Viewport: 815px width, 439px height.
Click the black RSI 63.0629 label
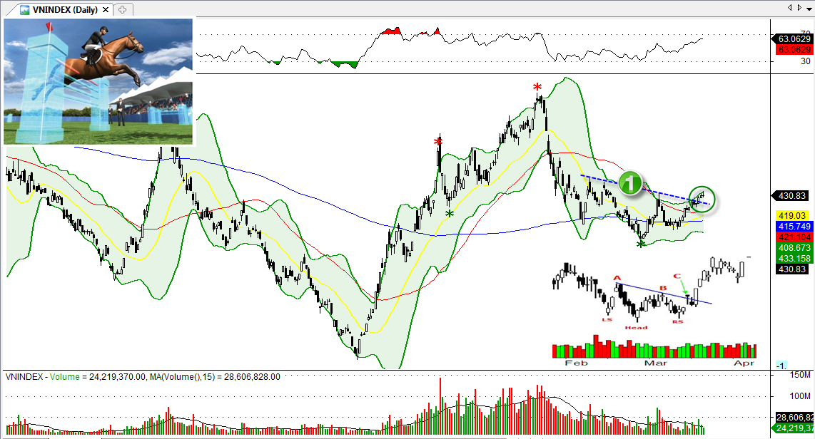click(793, 39)
